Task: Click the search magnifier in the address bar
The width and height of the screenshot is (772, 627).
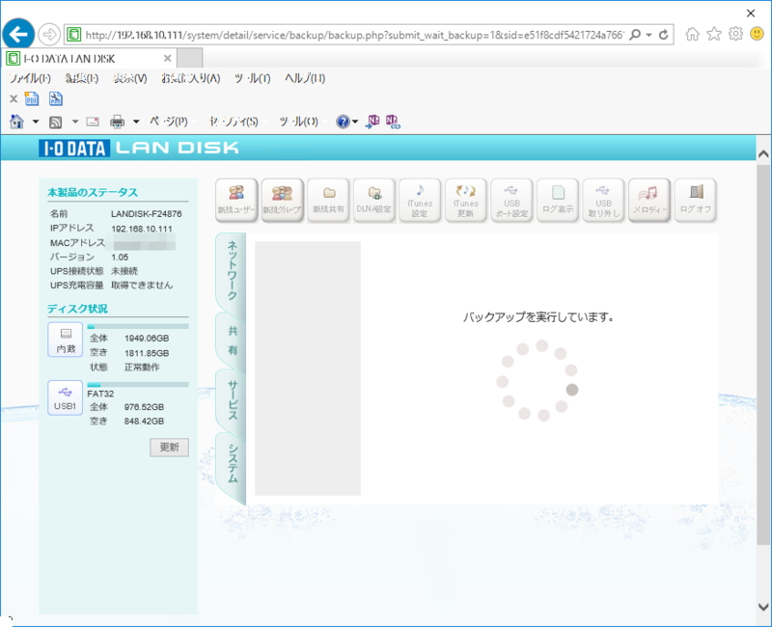Action: tap(636, 35)
